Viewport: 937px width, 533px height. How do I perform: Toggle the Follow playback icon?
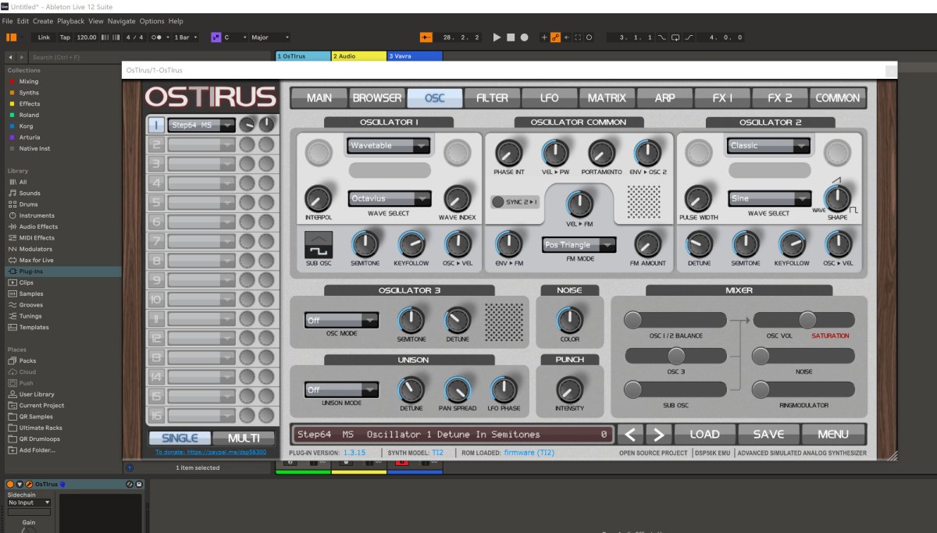pos(426,37)
